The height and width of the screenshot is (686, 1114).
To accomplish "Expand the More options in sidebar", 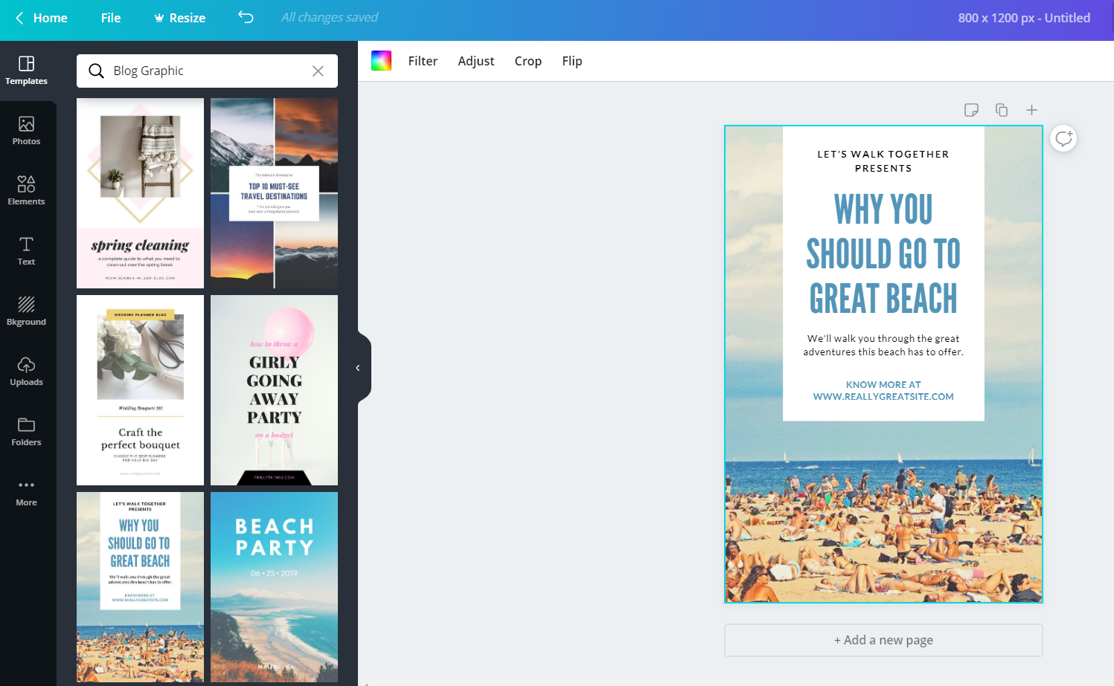I will coord(26,492).
